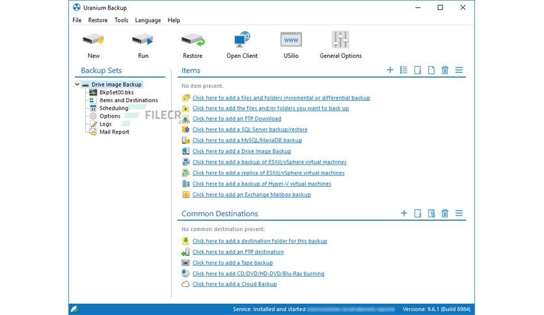Screen dimensions: 544x315
Task: Click link to add an FTP Download
Action: [237, 118]
